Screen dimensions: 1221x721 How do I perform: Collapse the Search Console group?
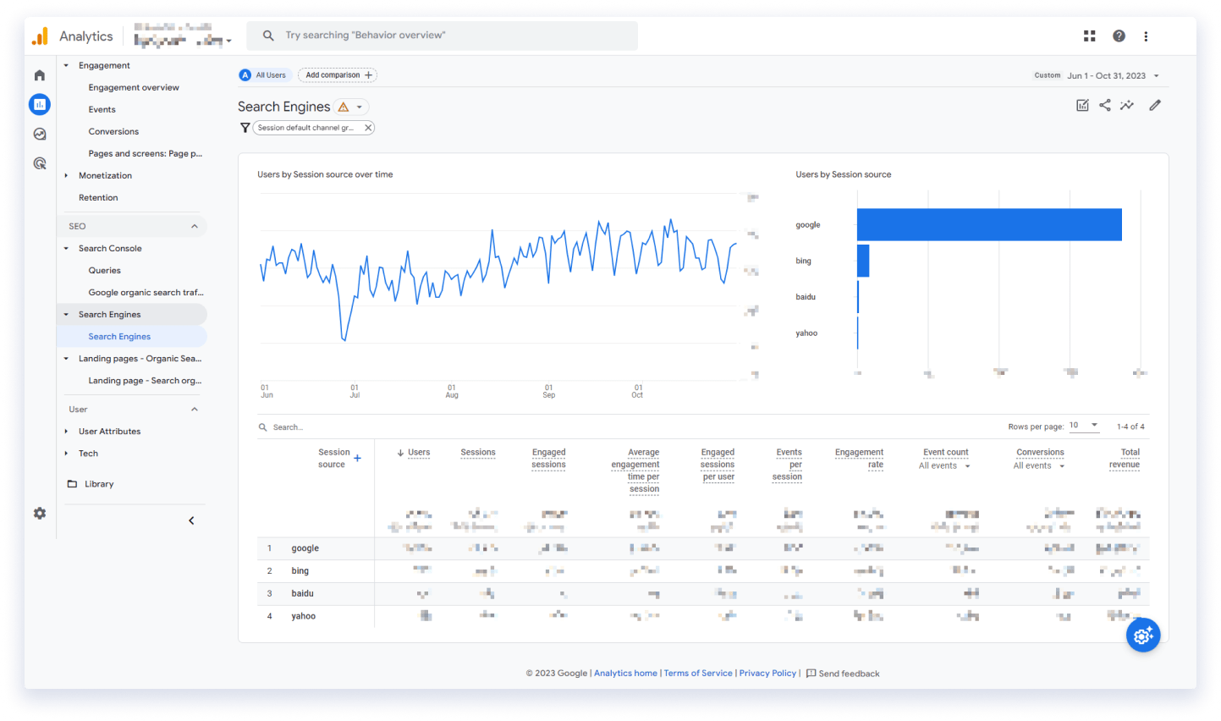(x=66, y=249)
